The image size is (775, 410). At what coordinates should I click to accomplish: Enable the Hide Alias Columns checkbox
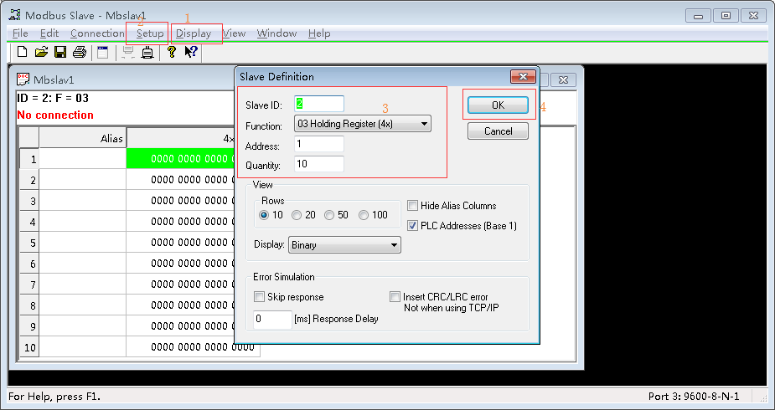(x=413, y=206)
